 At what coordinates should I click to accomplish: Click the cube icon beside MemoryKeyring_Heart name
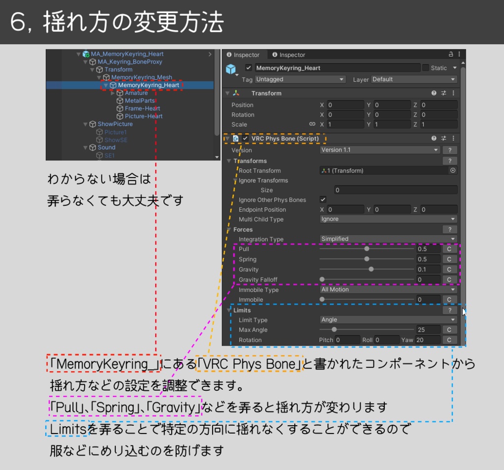click(x=231, y=67)
